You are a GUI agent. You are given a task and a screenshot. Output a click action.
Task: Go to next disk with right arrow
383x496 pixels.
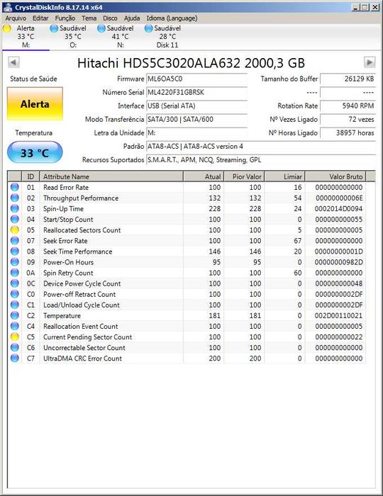click(x=370, y=62)
